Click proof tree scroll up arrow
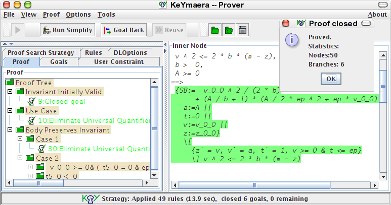Screen dimensions: 391x205 point(154,83)
